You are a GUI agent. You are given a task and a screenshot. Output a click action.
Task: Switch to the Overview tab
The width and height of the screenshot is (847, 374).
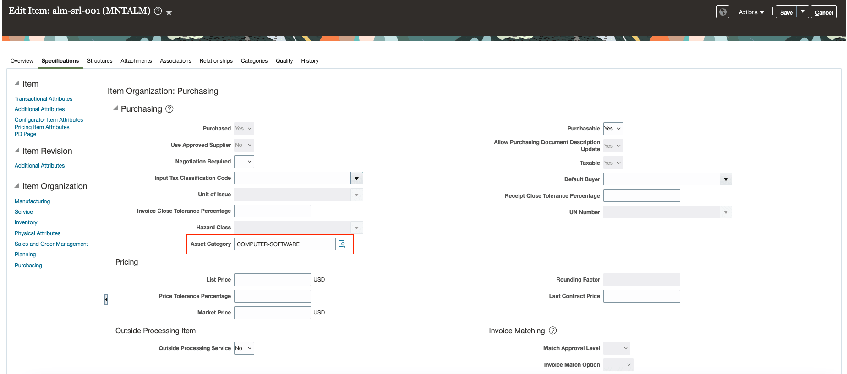click(x=22, y=61)
